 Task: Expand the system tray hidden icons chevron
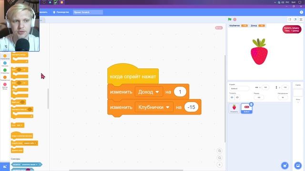click(275, 2)
